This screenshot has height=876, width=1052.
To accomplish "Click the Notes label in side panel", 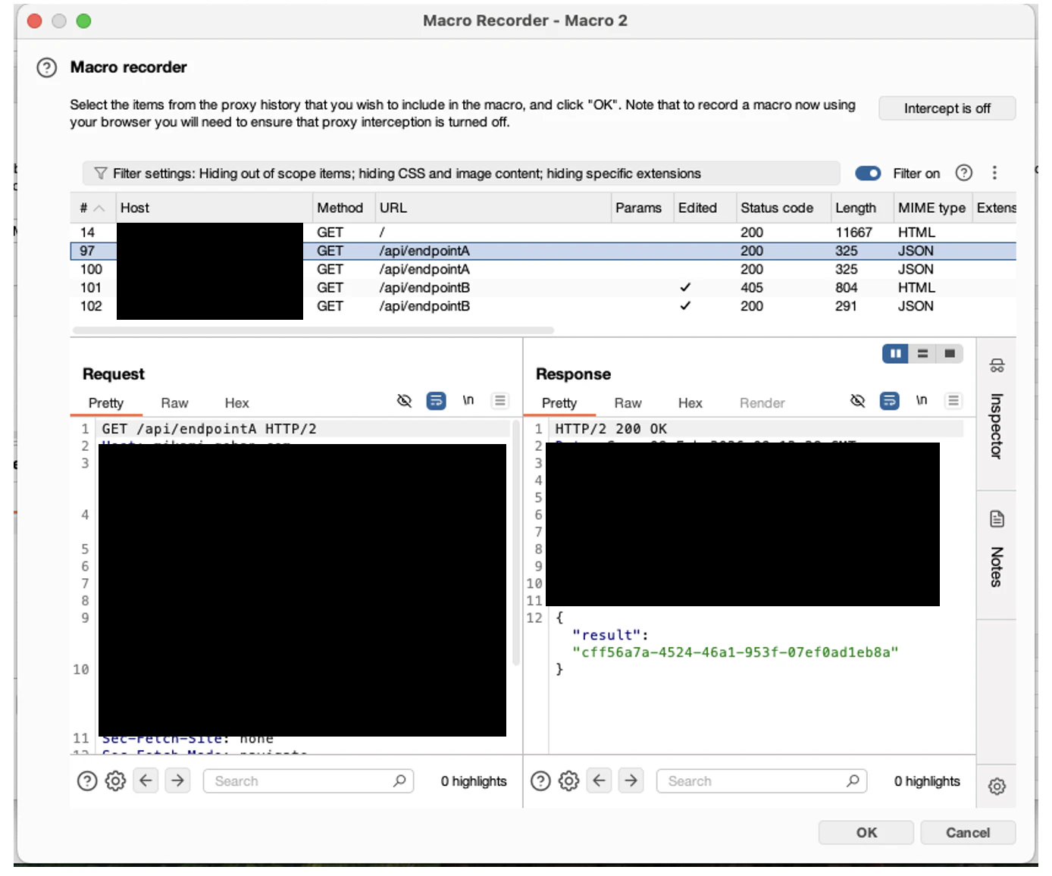I will point(997,567).
